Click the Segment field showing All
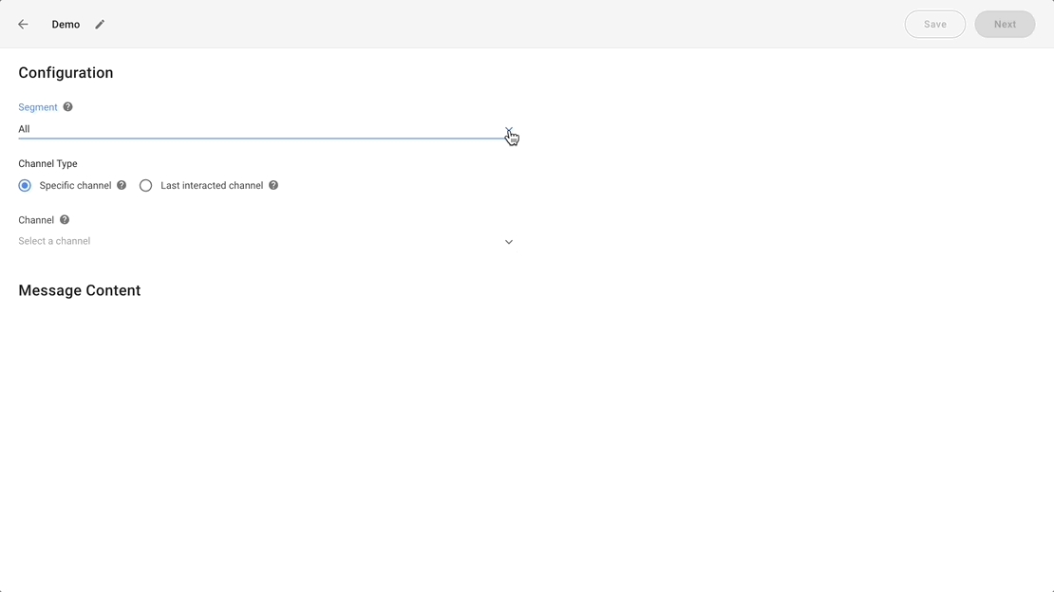This screenshot has height=592, width=1054. coord(256,129)
